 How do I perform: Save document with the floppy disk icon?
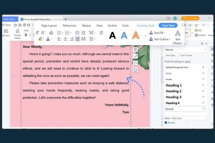pos(20,25)
